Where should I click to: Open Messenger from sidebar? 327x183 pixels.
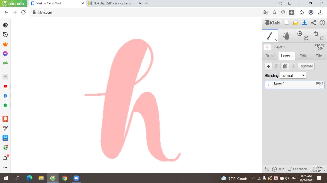[x=5, y=53]
